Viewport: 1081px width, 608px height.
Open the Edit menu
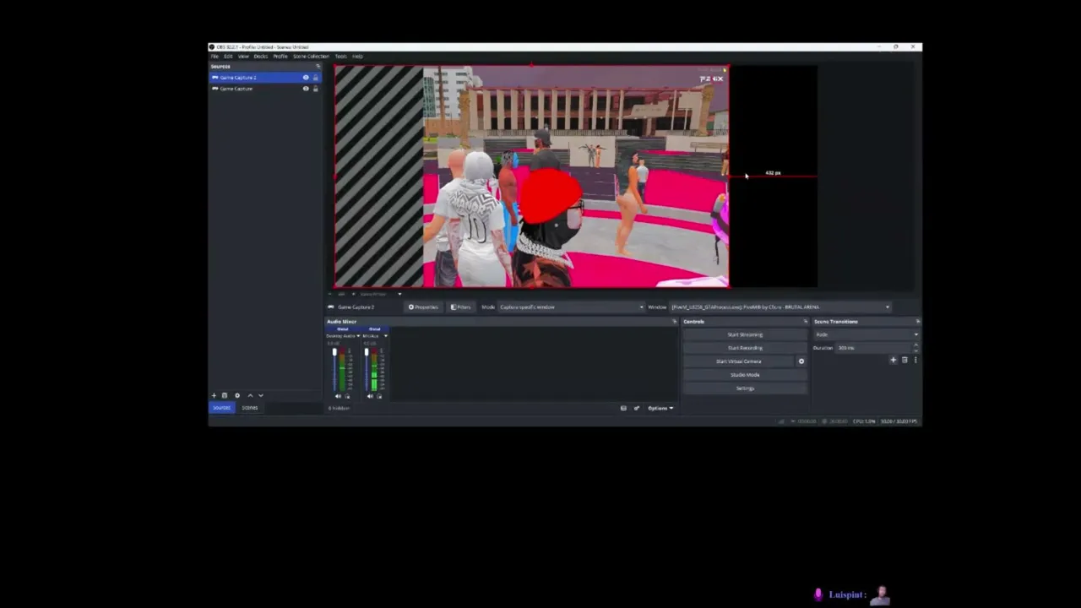coord(228,57)
